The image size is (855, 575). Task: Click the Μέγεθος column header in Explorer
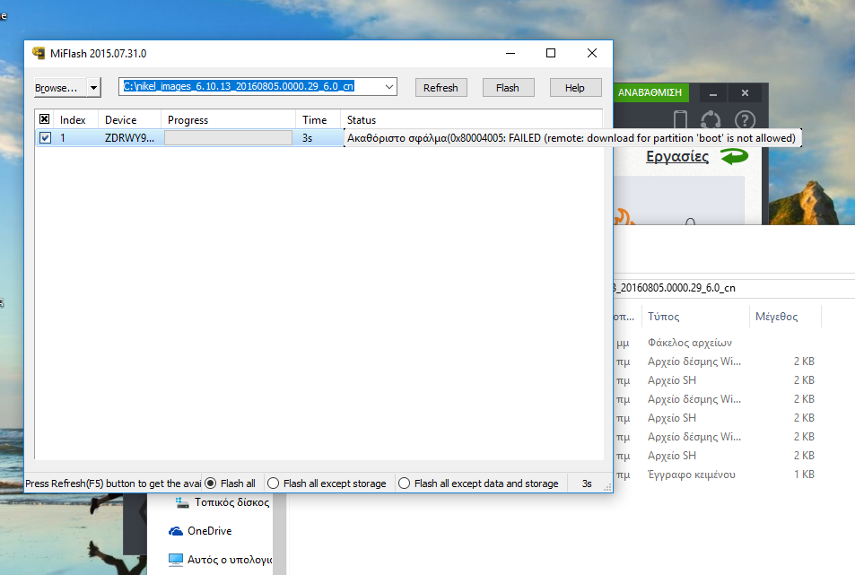(x=785, y=317)
